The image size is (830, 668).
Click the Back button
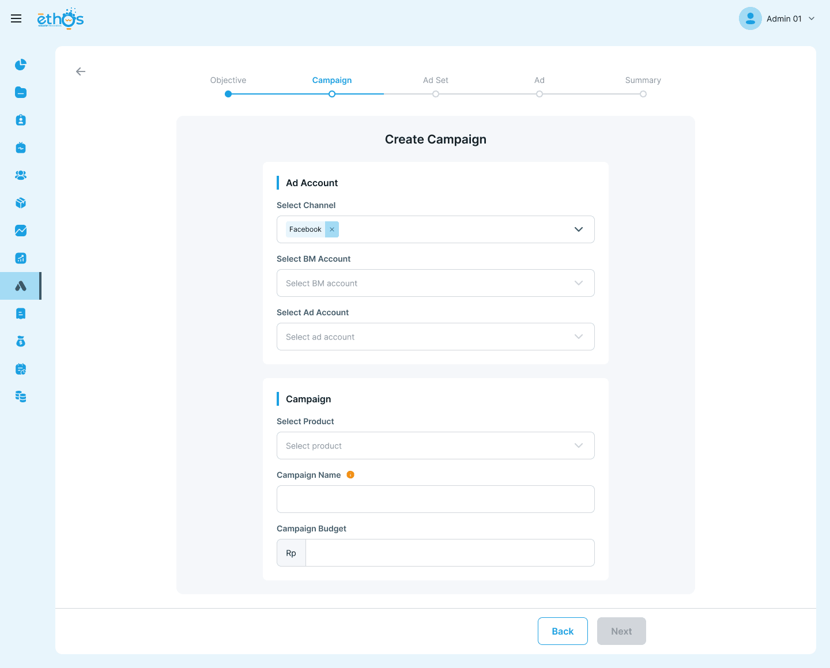[x=563, y=631]
